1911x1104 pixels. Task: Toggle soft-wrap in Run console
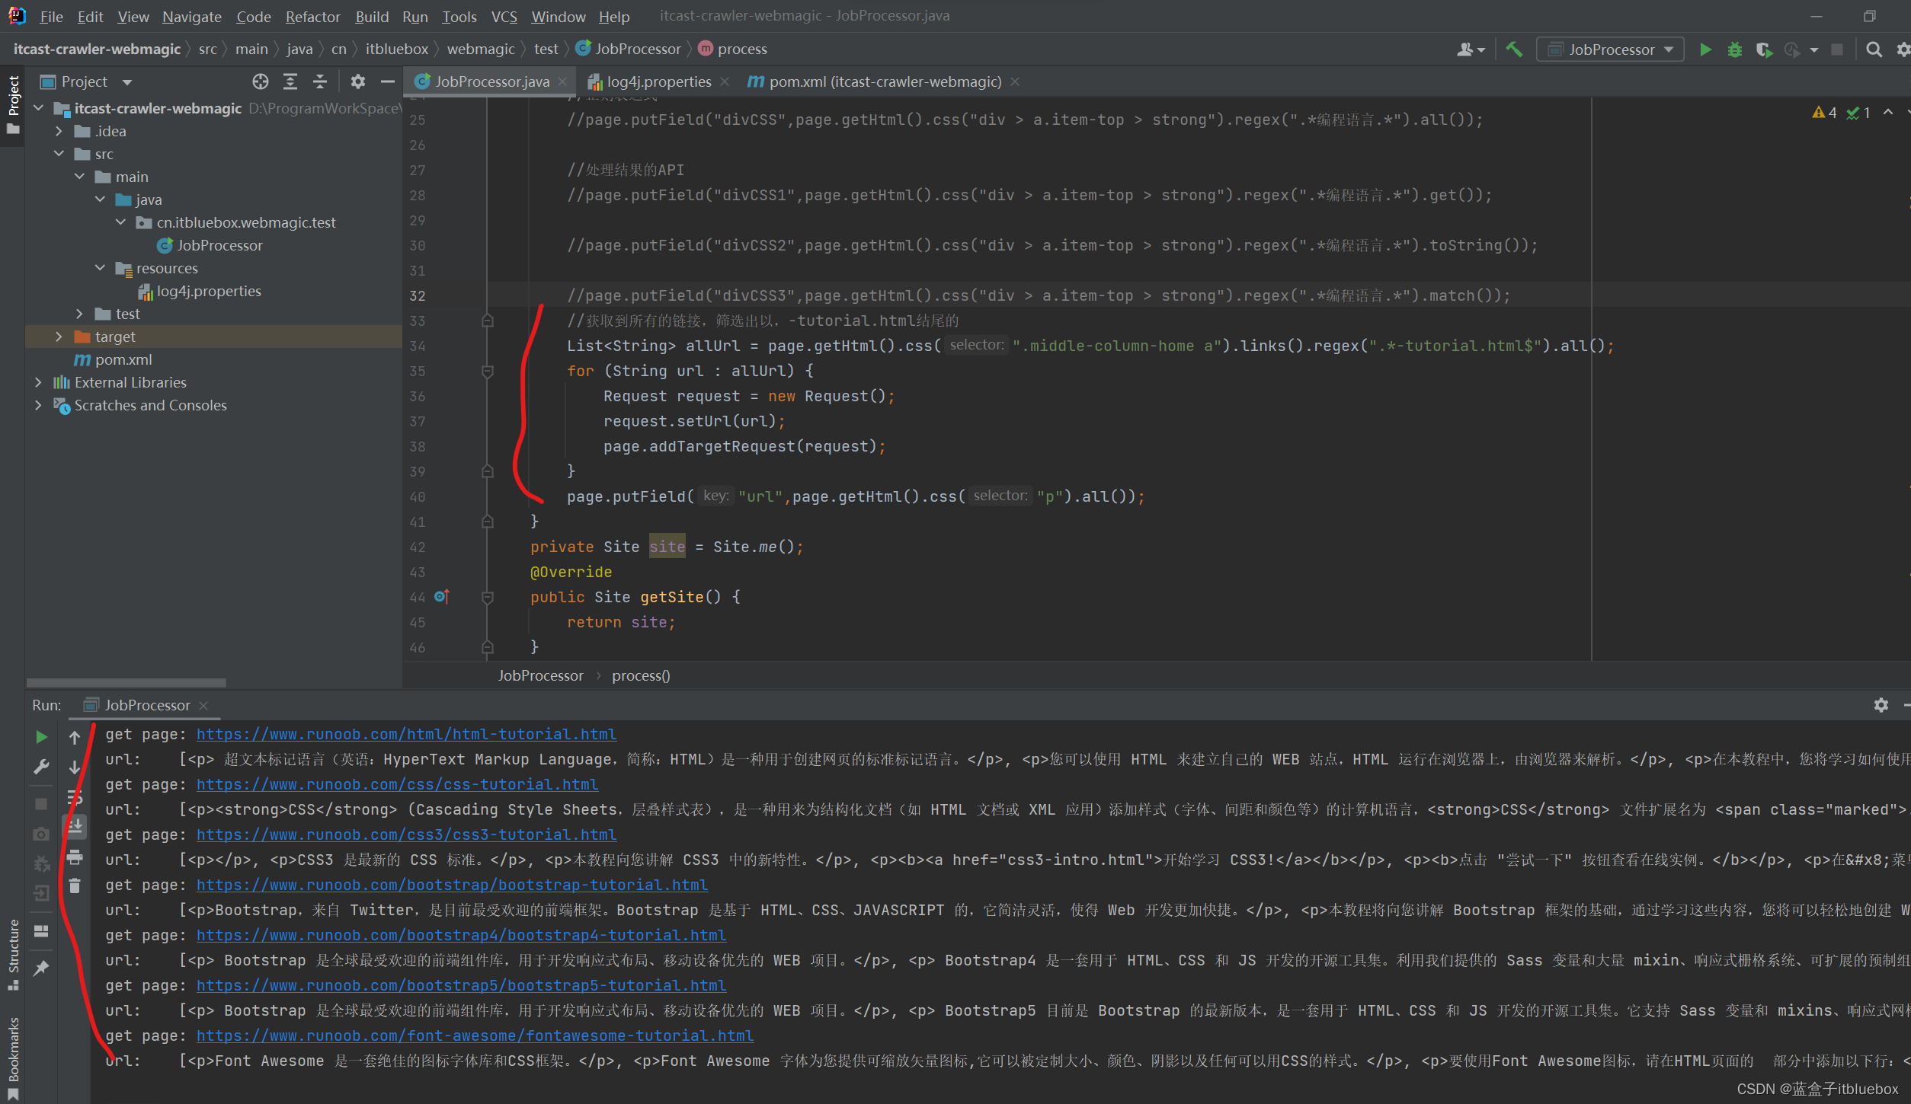(75, 797)
